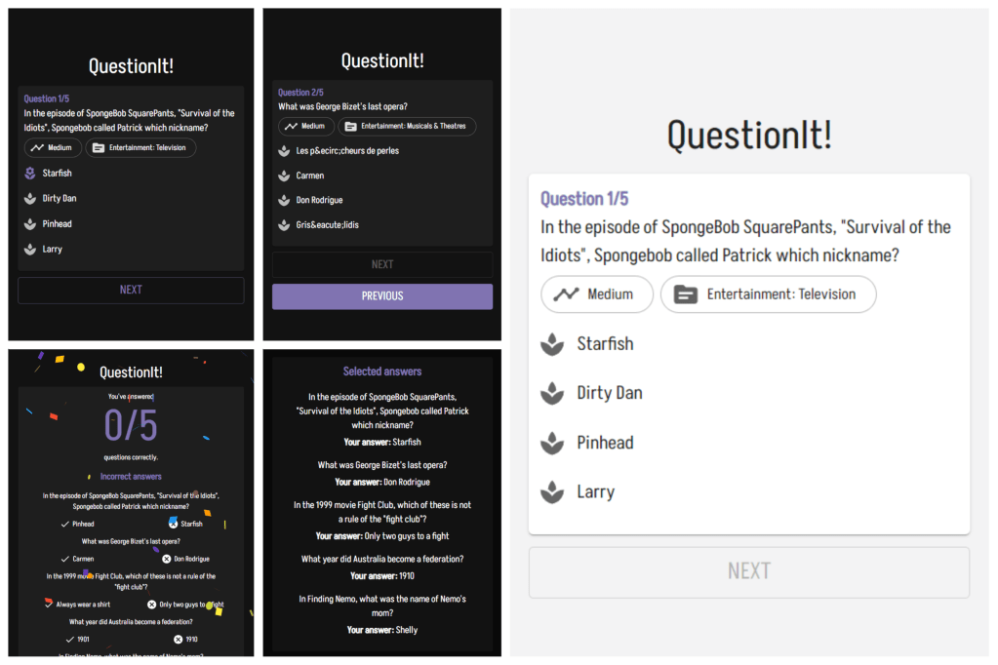
Task: Click the X icon beside Don Rodrigue in the results
Action: (167, 559)
